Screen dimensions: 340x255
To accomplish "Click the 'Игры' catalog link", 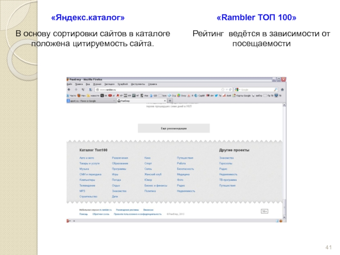I will 115,174.
